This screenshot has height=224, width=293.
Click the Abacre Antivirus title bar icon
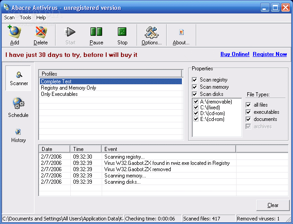pyautogui.click(x=6, y=8)
